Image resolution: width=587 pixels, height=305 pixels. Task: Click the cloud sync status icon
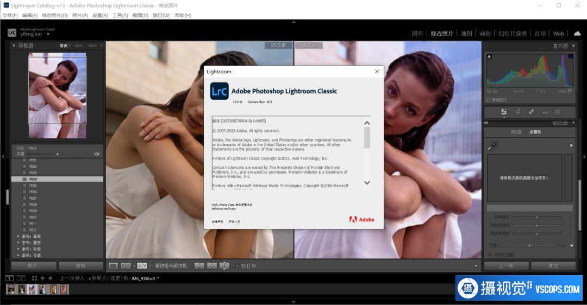[577, 33]
